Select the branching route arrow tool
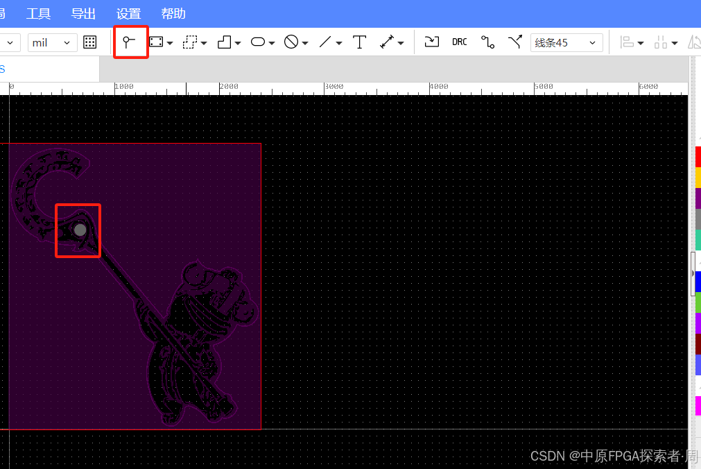The width and height of the screenshot is (701, 469). point(515,42)
